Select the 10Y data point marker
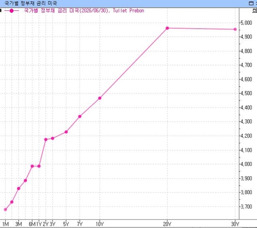This screenshot has height=228, width=257. 100,98
